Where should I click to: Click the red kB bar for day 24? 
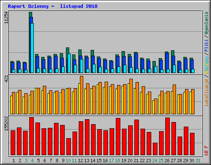[155, 149]
